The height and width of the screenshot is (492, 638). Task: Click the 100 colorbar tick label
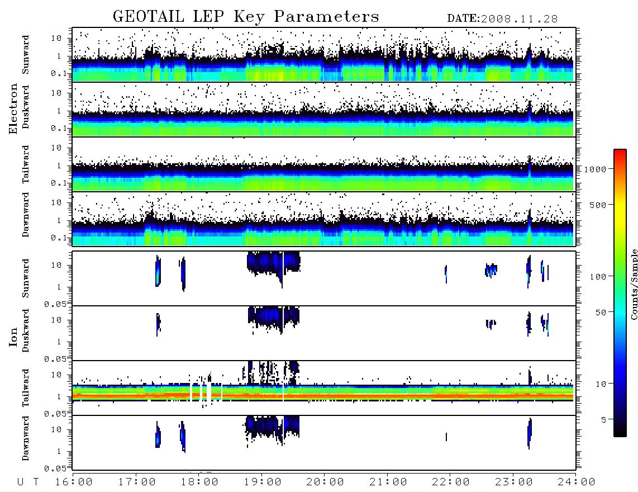[598, 277]
